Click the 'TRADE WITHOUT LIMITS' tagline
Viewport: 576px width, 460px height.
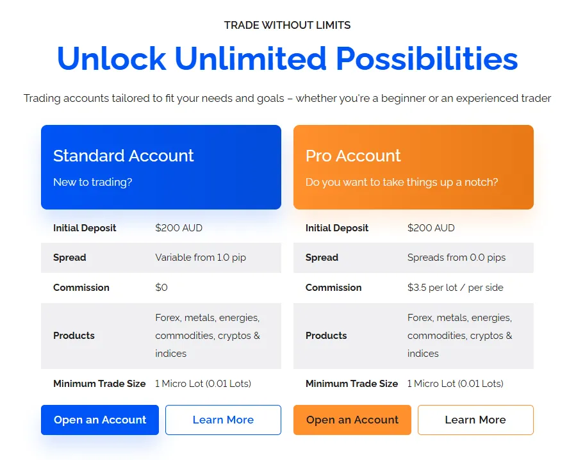click(x=287, y=25)
